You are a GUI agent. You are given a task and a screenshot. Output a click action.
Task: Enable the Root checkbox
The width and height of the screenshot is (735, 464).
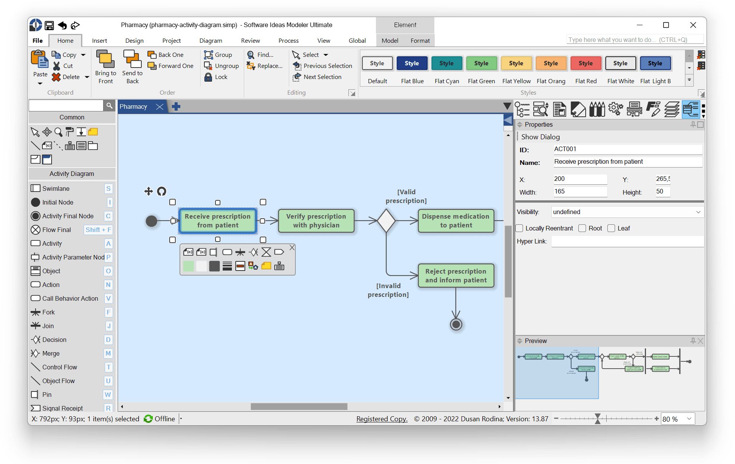[x=582, y=228]
